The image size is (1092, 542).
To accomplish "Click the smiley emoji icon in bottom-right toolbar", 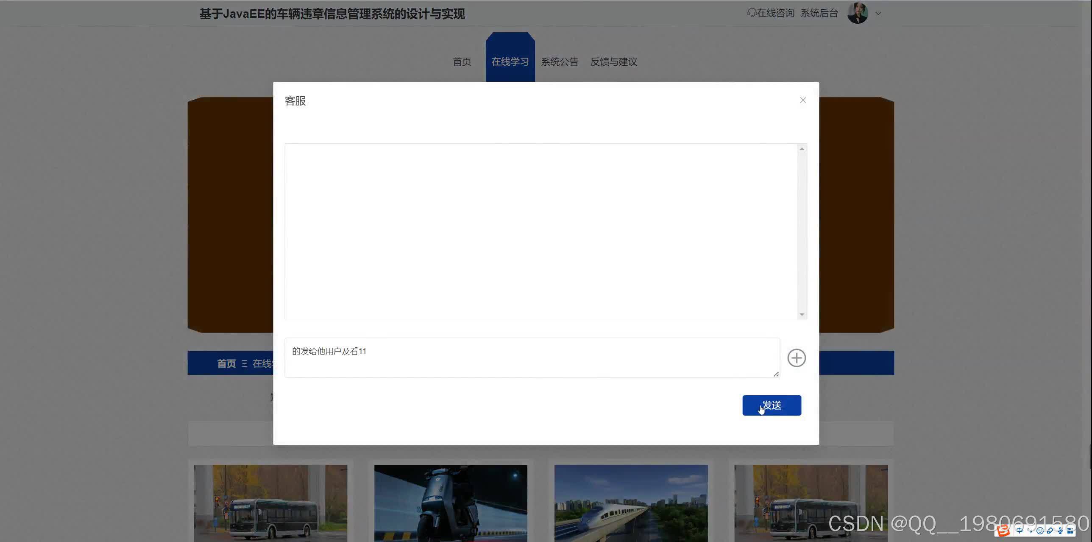I will coord(1040,531).
